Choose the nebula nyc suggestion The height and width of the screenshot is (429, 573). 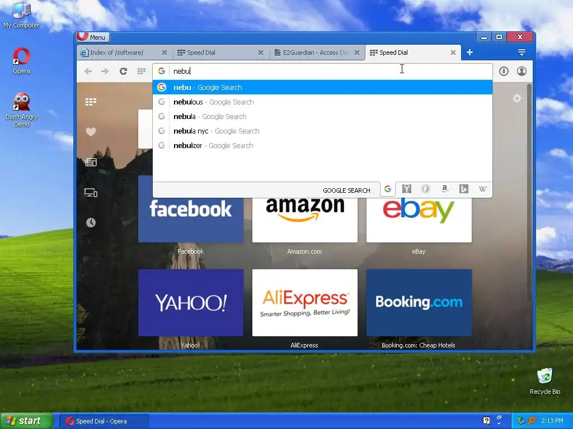tap(322, 131)
